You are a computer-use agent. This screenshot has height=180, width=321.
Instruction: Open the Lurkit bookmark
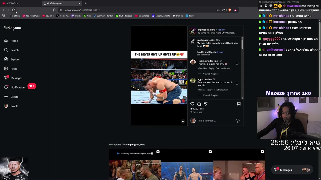coord(190,16)
